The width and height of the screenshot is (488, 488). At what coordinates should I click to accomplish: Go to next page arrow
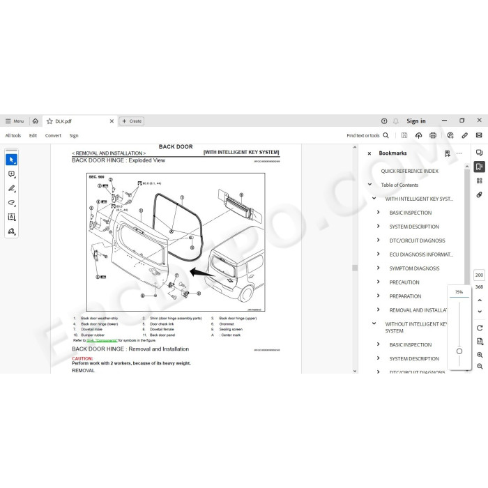pyautogui.click(x=480, y=312)
